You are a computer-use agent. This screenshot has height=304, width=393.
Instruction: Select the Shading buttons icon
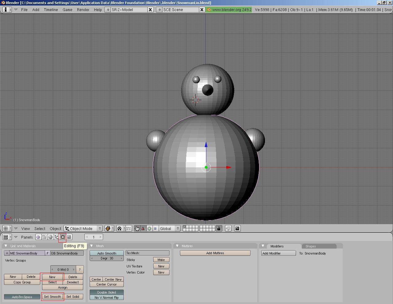[x=50, y=237]
